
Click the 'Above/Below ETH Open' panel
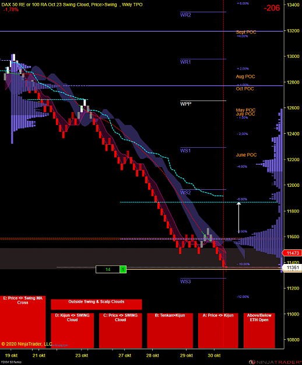pyautogui.click(x=259, y=331)
